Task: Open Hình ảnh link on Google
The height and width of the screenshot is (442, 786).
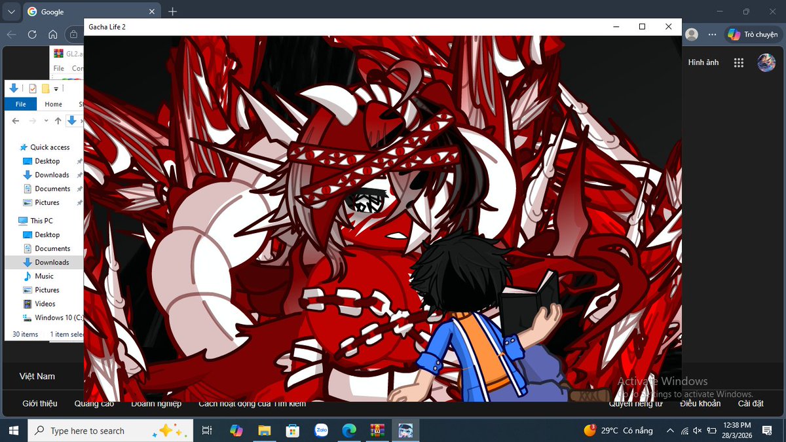Action: [703, 62]
